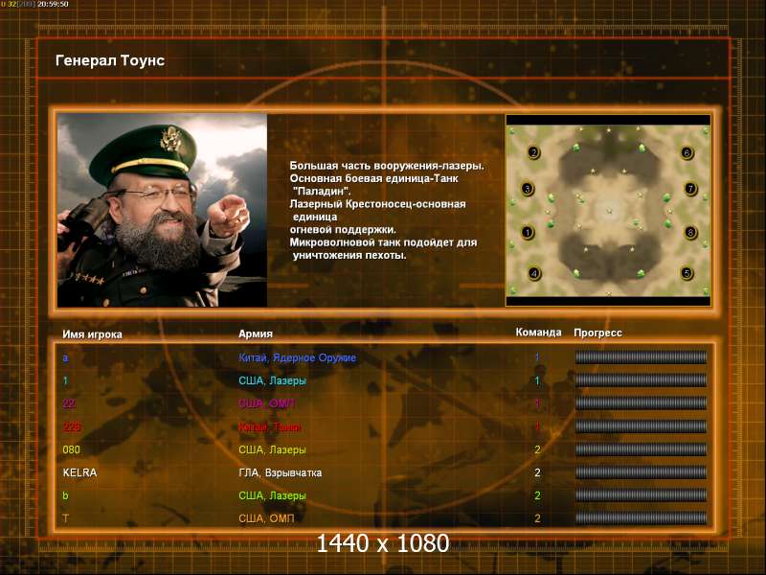Click the 'Армия' column header
Viewport: 766px width, 575px height.
click(256, 333)
